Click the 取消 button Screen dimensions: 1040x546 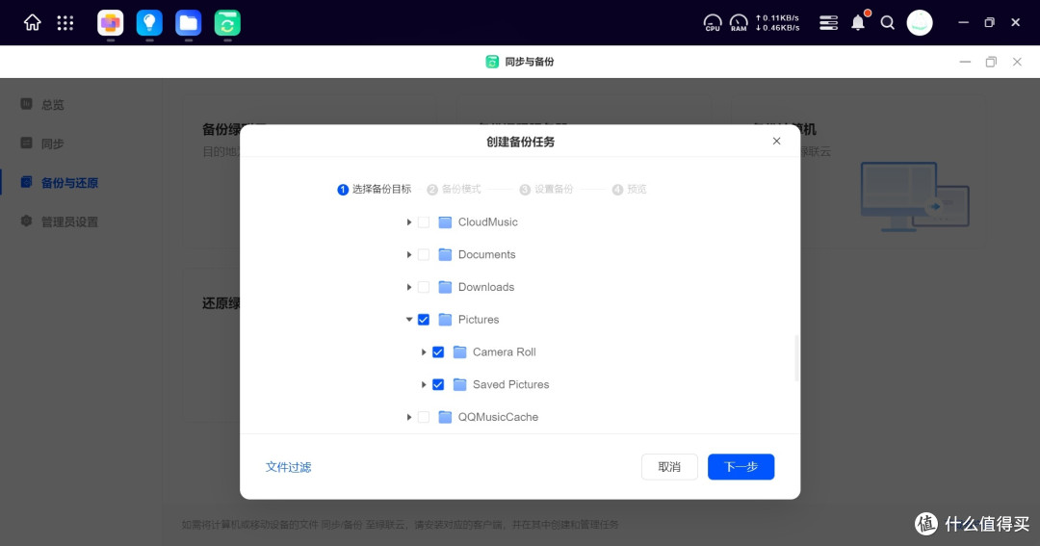(669, 467)
